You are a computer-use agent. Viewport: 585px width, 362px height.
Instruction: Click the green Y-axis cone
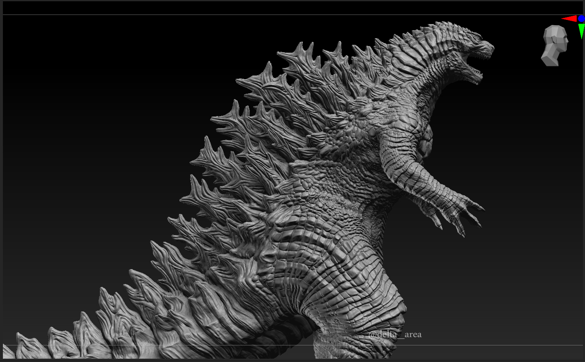pyautogui.click(x=582, y=31)
